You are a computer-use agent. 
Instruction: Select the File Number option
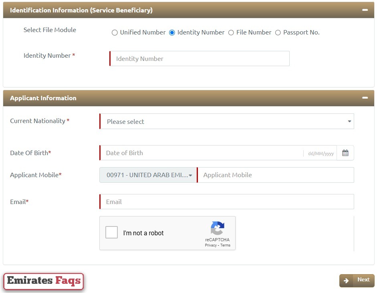232,32
